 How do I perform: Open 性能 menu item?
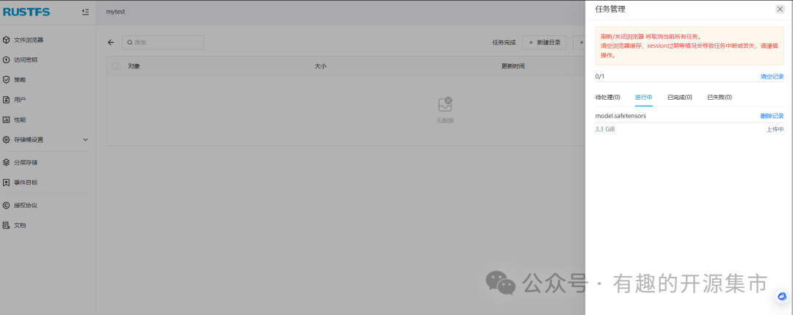[x=20, y=120]
